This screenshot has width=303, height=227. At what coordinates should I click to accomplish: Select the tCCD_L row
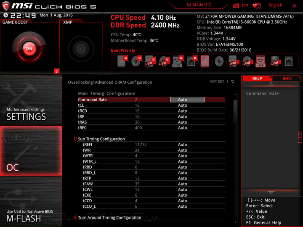click(154, 206)
